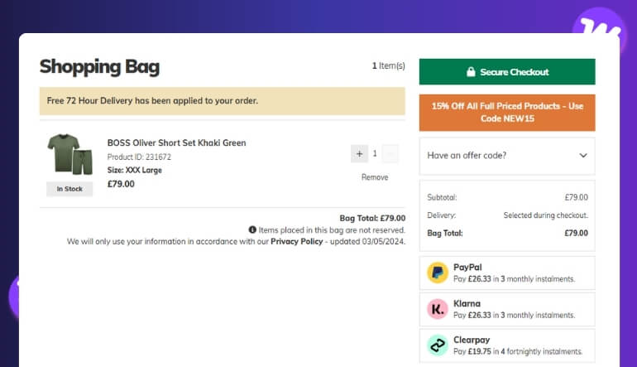Choose the Klarna monthly instalments option
The width and height of the screenshot is (637, 367).
click(507, 309)
